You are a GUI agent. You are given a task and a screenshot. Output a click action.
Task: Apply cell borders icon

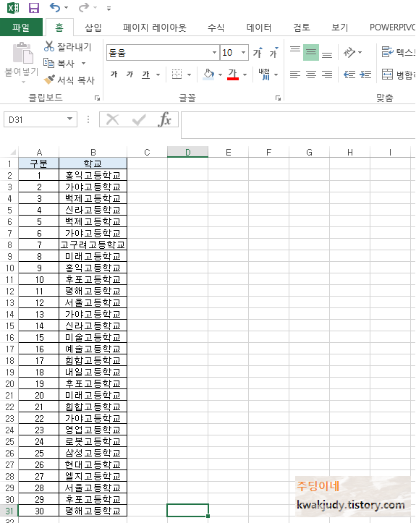click(x=177, y=74)
